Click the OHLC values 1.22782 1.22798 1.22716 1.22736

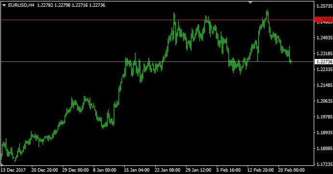(71, 5)
